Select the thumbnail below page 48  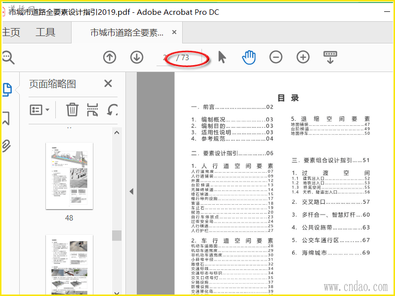point(69,264)
